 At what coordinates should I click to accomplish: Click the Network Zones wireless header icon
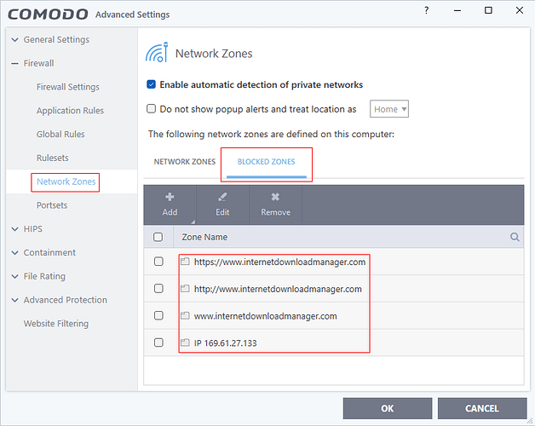[157, 54]
